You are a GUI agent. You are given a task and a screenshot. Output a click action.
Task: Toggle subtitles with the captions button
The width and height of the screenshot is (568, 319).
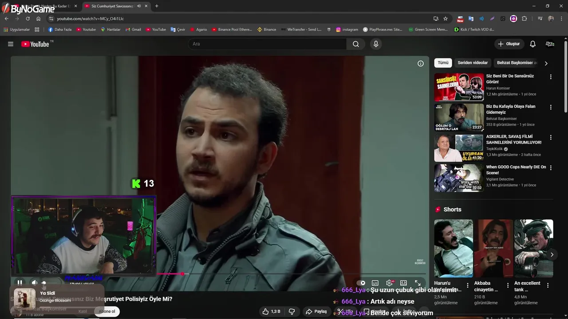pos(375,283)
